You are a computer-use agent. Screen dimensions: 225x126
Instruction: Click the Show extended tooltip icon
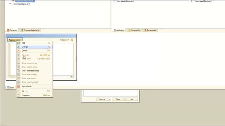click(19, 71)
